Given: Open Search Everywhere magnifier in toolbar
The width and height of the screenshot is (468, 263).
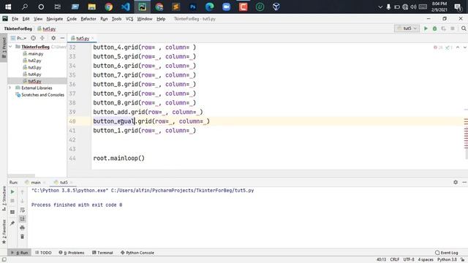Looking at the screenshot, I should click(x=464, y=28).
